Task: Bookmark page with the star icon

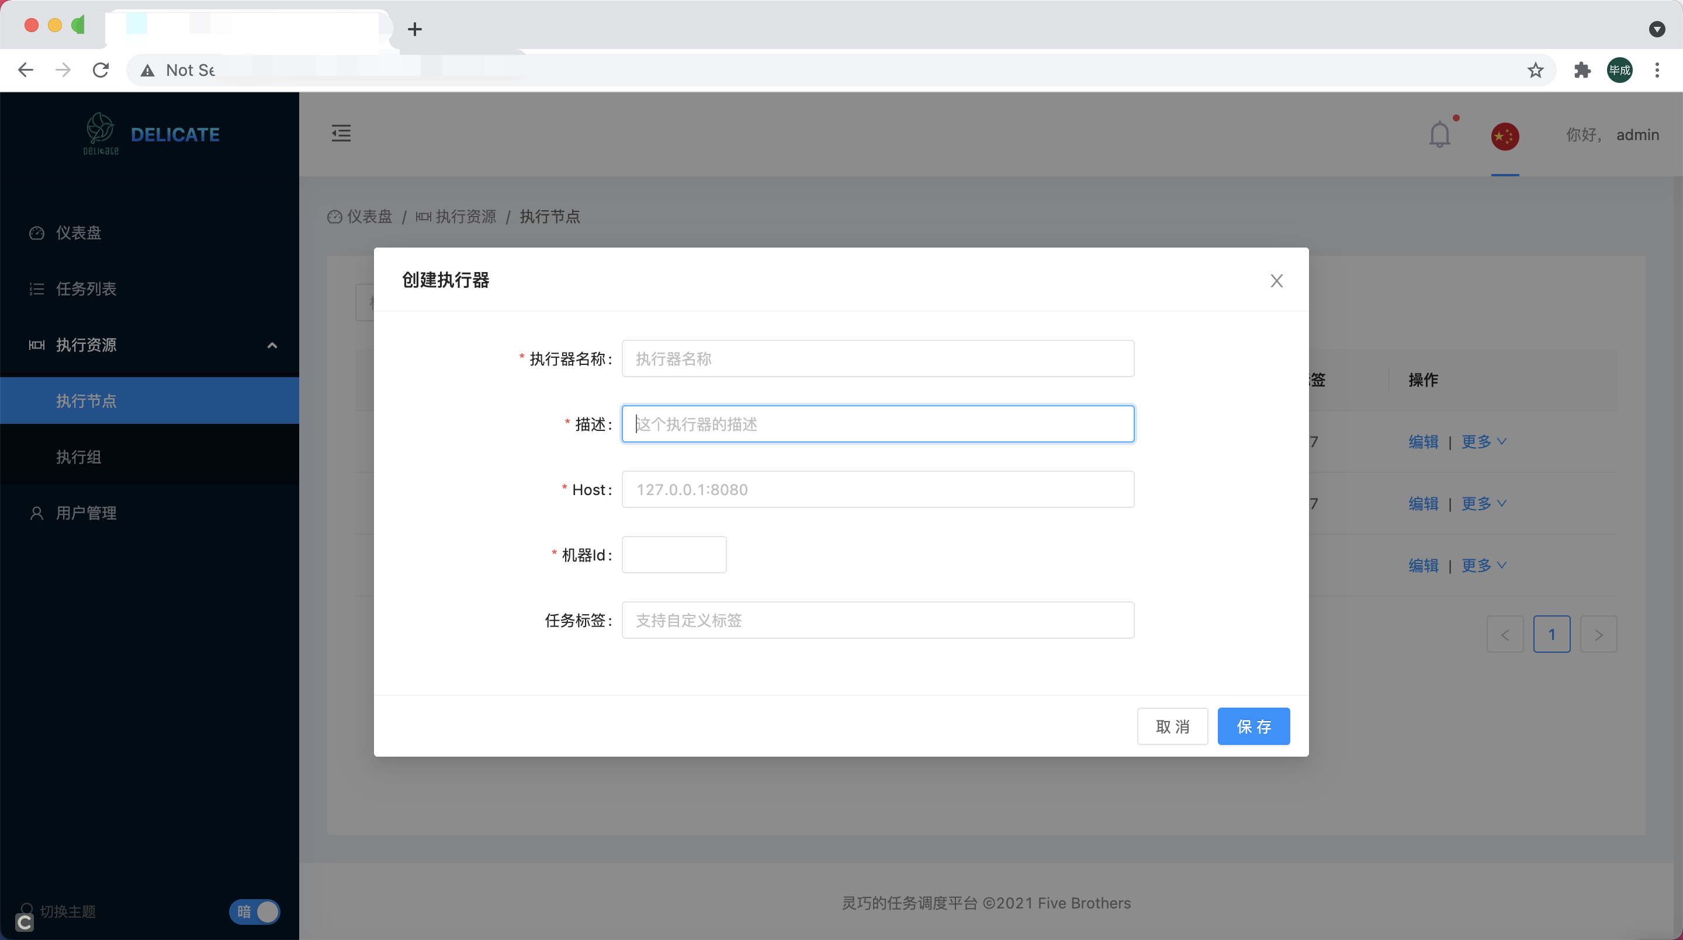Action: [x=1535, y=70]
